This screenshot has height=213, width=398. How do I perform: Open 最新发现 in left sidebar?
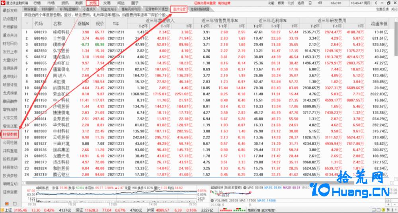(x=10, y=11)
